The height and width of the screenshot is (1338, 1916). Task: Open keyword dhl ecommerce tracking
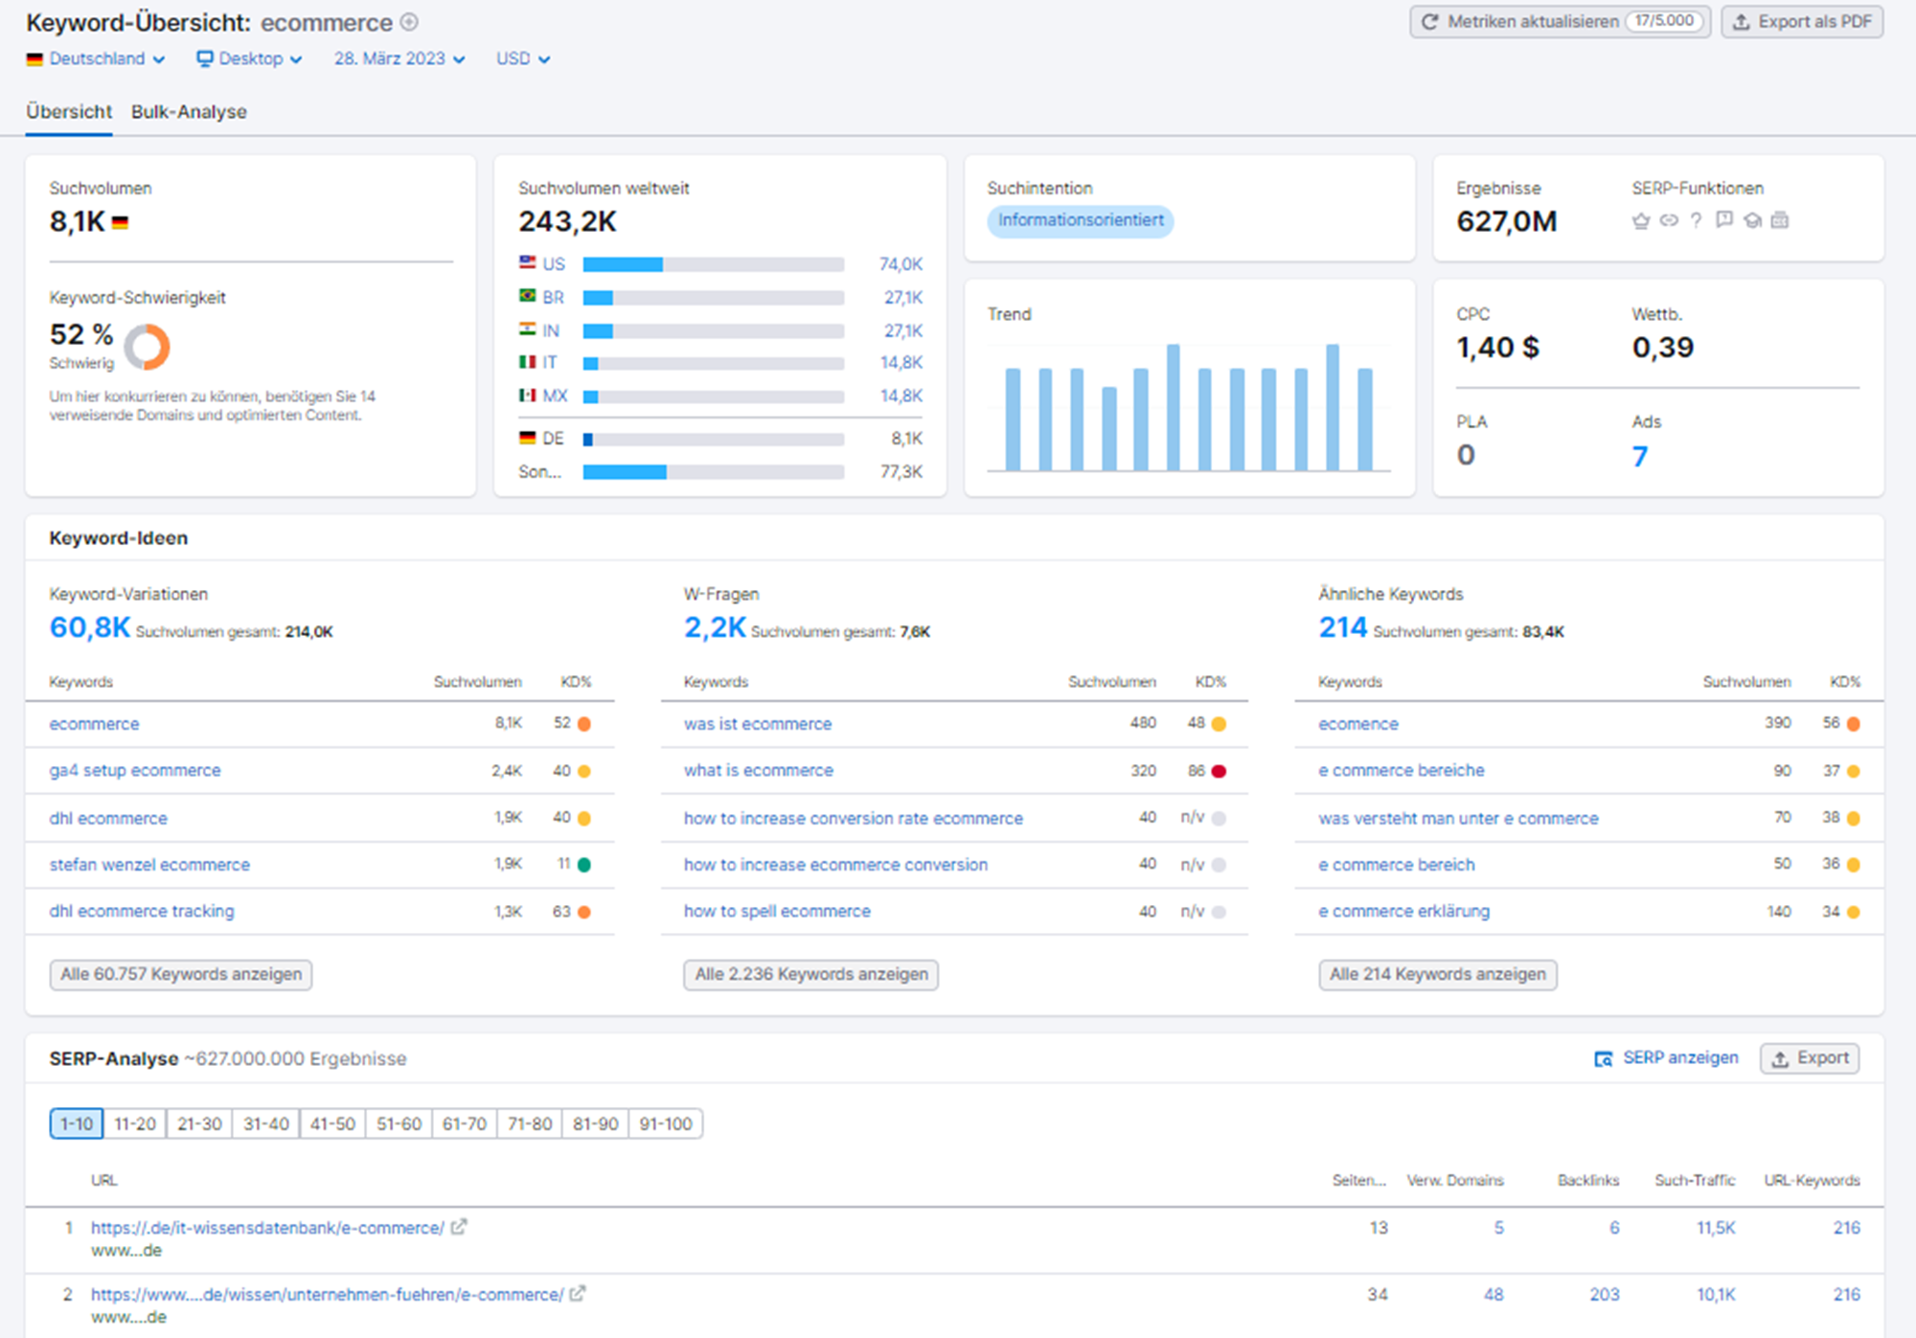click(x=142, y=912)
